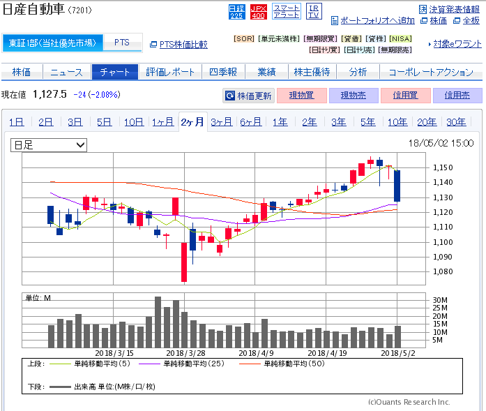This screenshot has width=486, height=411.
Task: Open the IR TV icon
Action: [x=314, y=11]
